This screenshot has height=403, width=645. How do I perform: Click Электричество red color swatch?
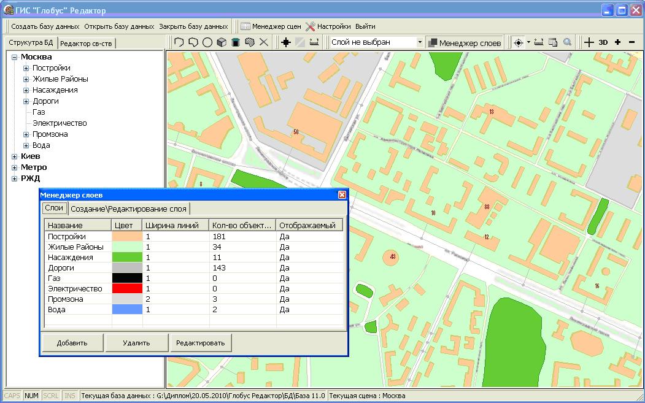127,289
